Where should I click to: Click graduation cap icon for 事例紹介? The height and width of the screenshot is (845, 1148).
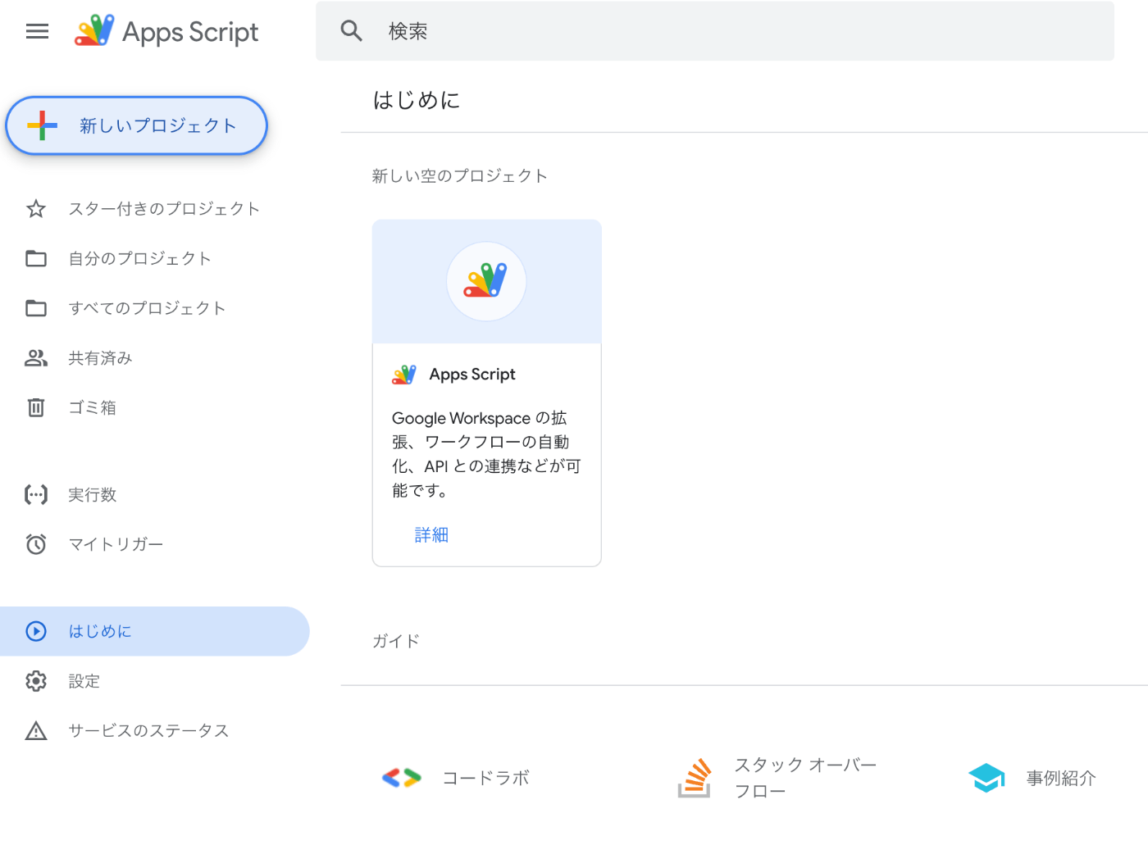(x=986, y=778)
